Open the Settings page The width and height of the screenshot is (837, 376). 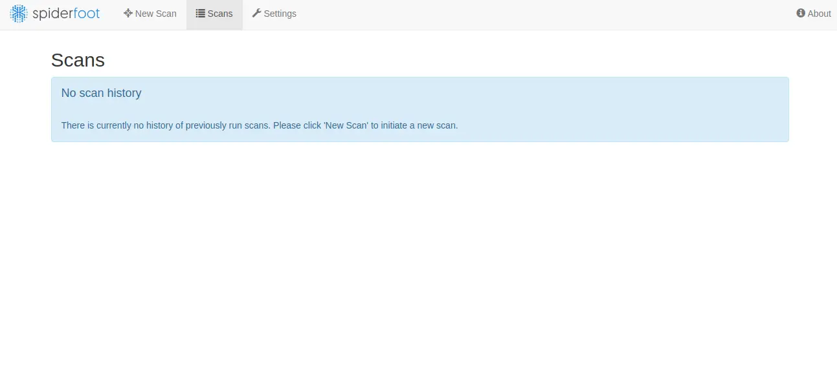click(x=274, y=14)
